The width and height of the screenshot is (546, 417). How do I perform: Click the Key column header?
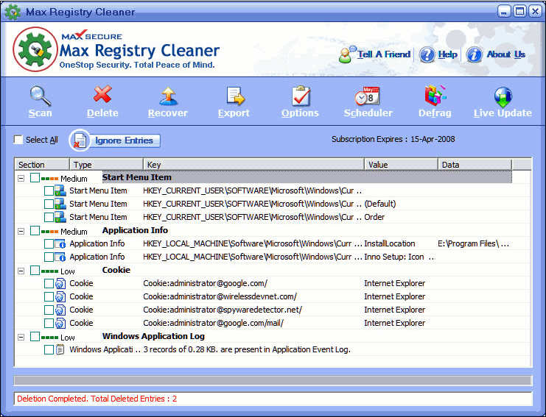pyautogui.click(x=254, y=164)
